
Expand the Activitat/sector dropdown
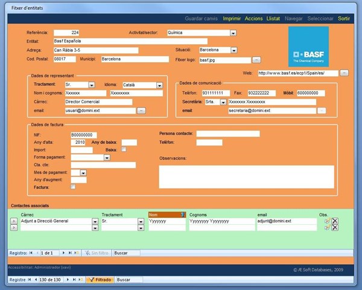tap(233, 33)
